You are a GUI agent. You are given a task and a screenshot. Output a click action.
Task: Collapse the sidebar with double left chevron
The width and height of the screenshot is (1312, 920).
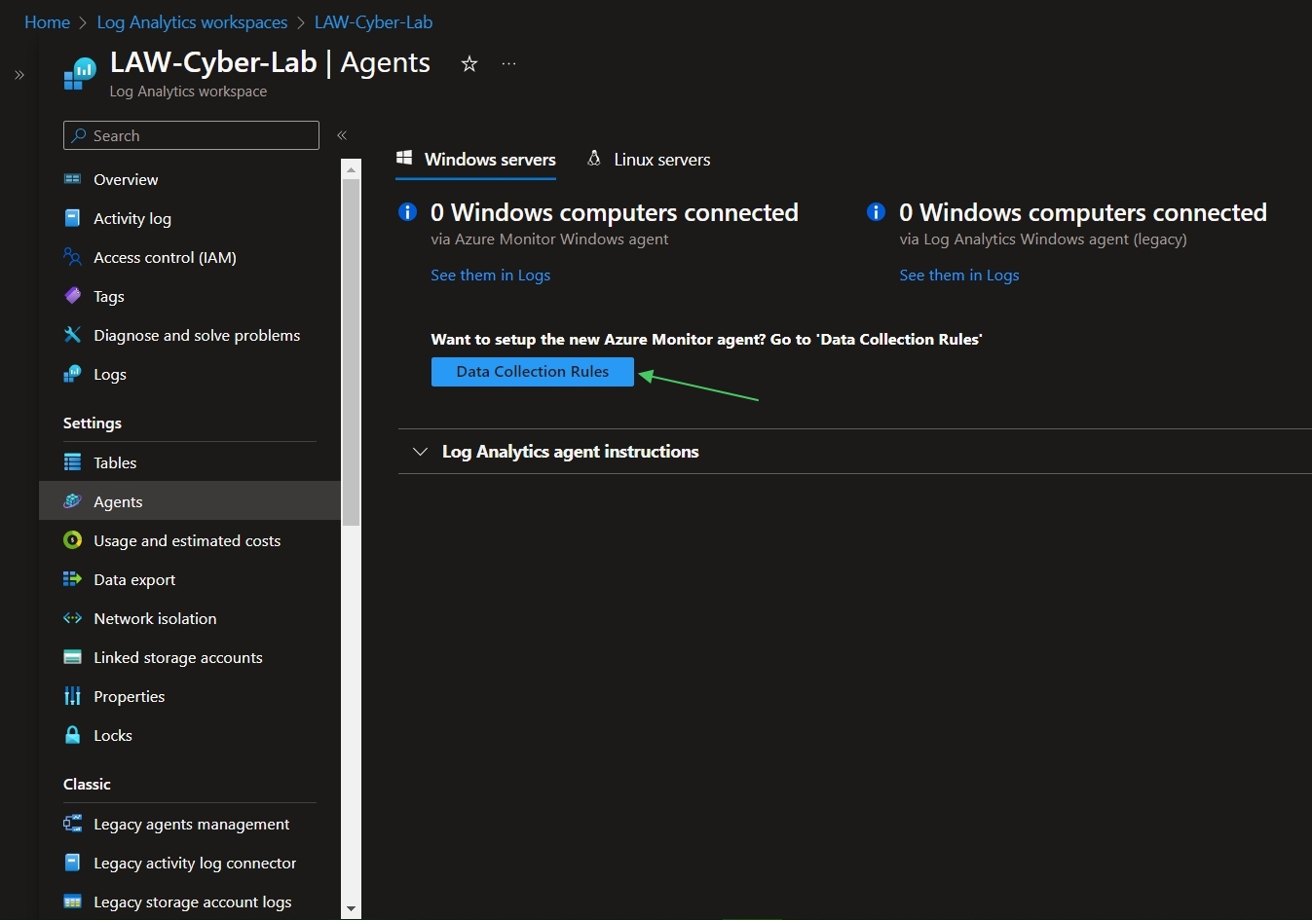[x=342, y=135]
